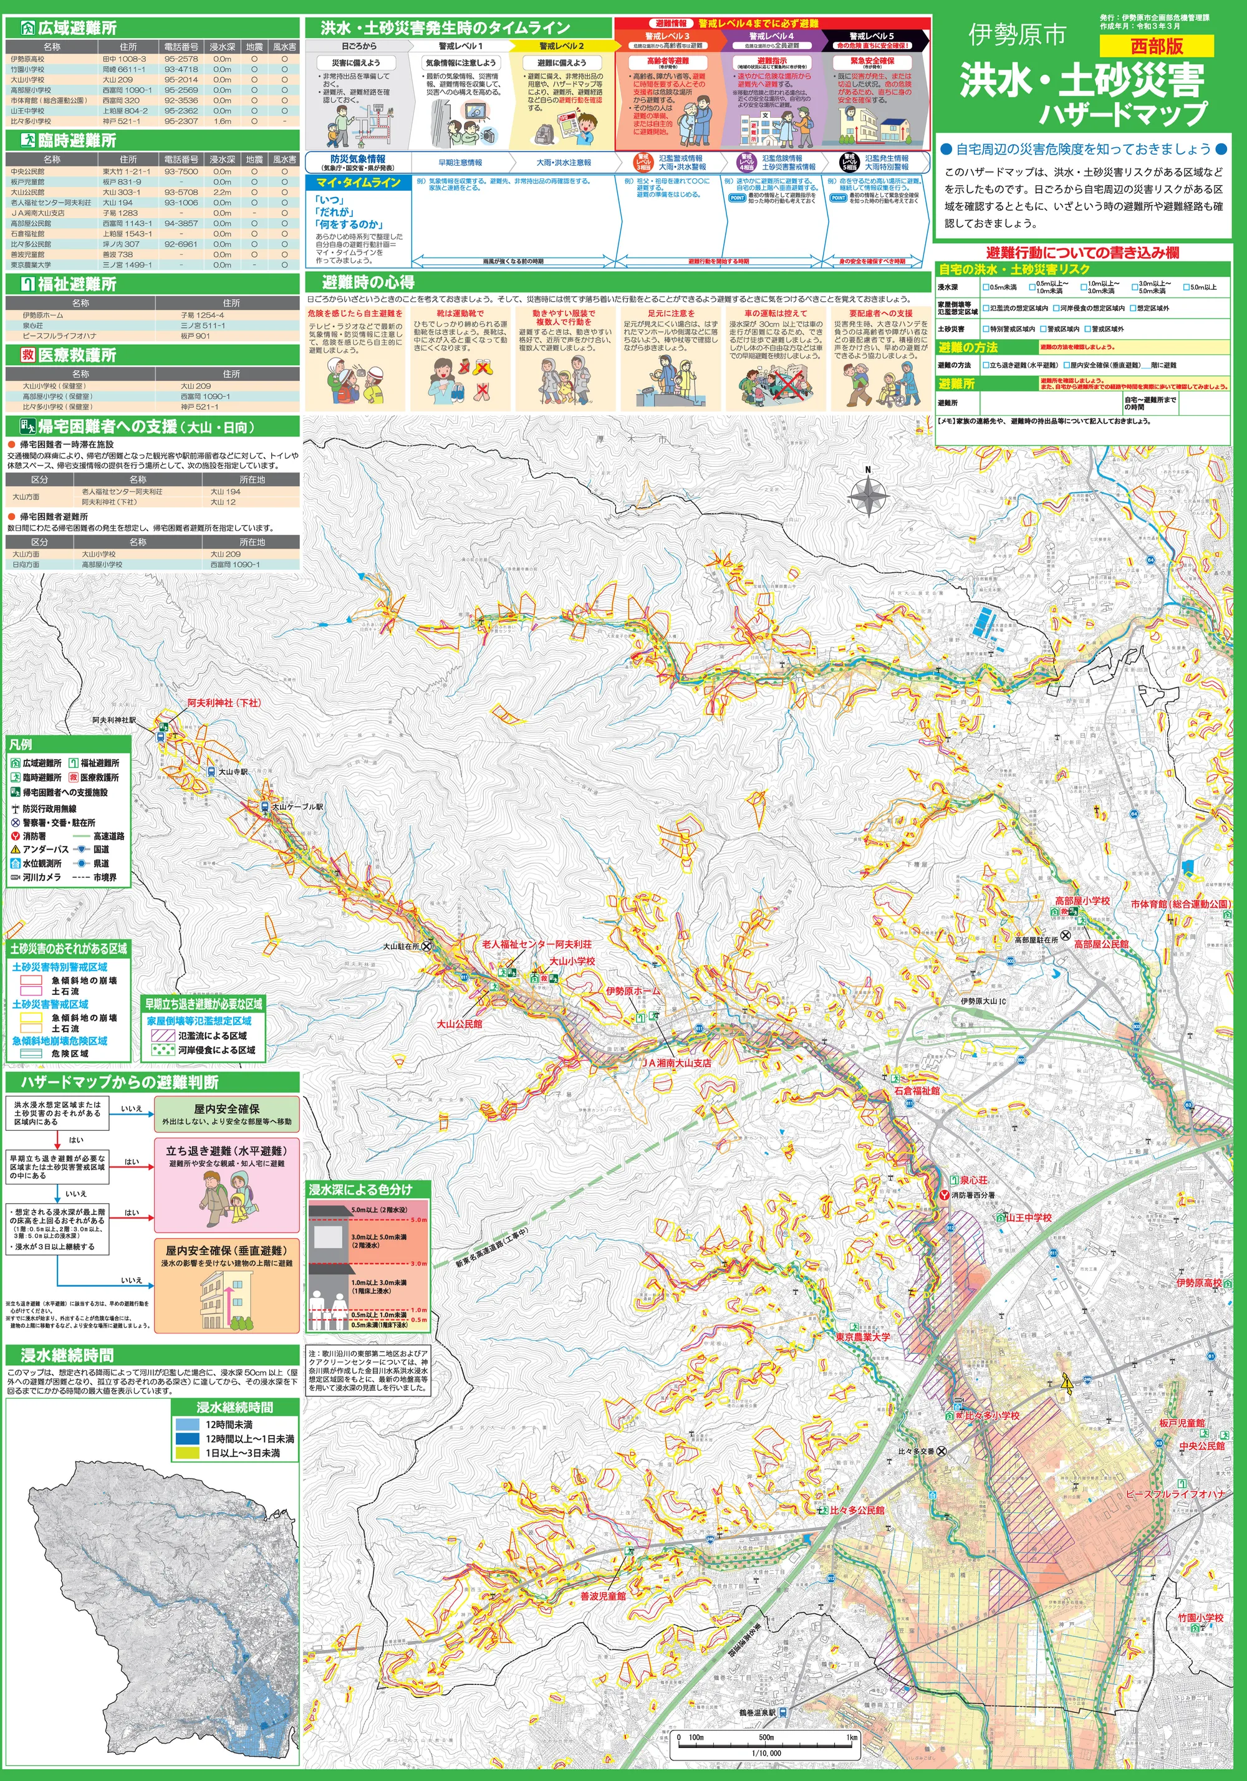Viewport: 1247px width, 1781px height.
Task: Click the 比々多交番 police symbol on the map
Action: pyautogui.click(x=941, y=1451)
